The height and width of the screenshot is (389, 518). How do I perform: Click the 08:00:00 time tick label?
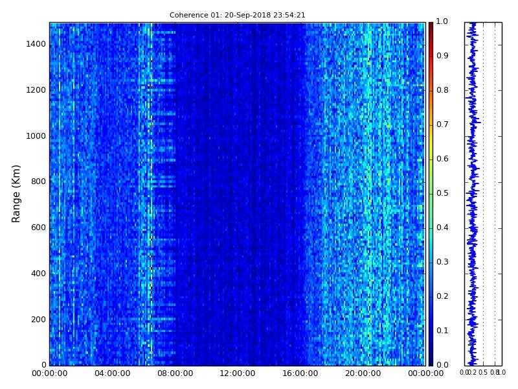tap(175, 373)
